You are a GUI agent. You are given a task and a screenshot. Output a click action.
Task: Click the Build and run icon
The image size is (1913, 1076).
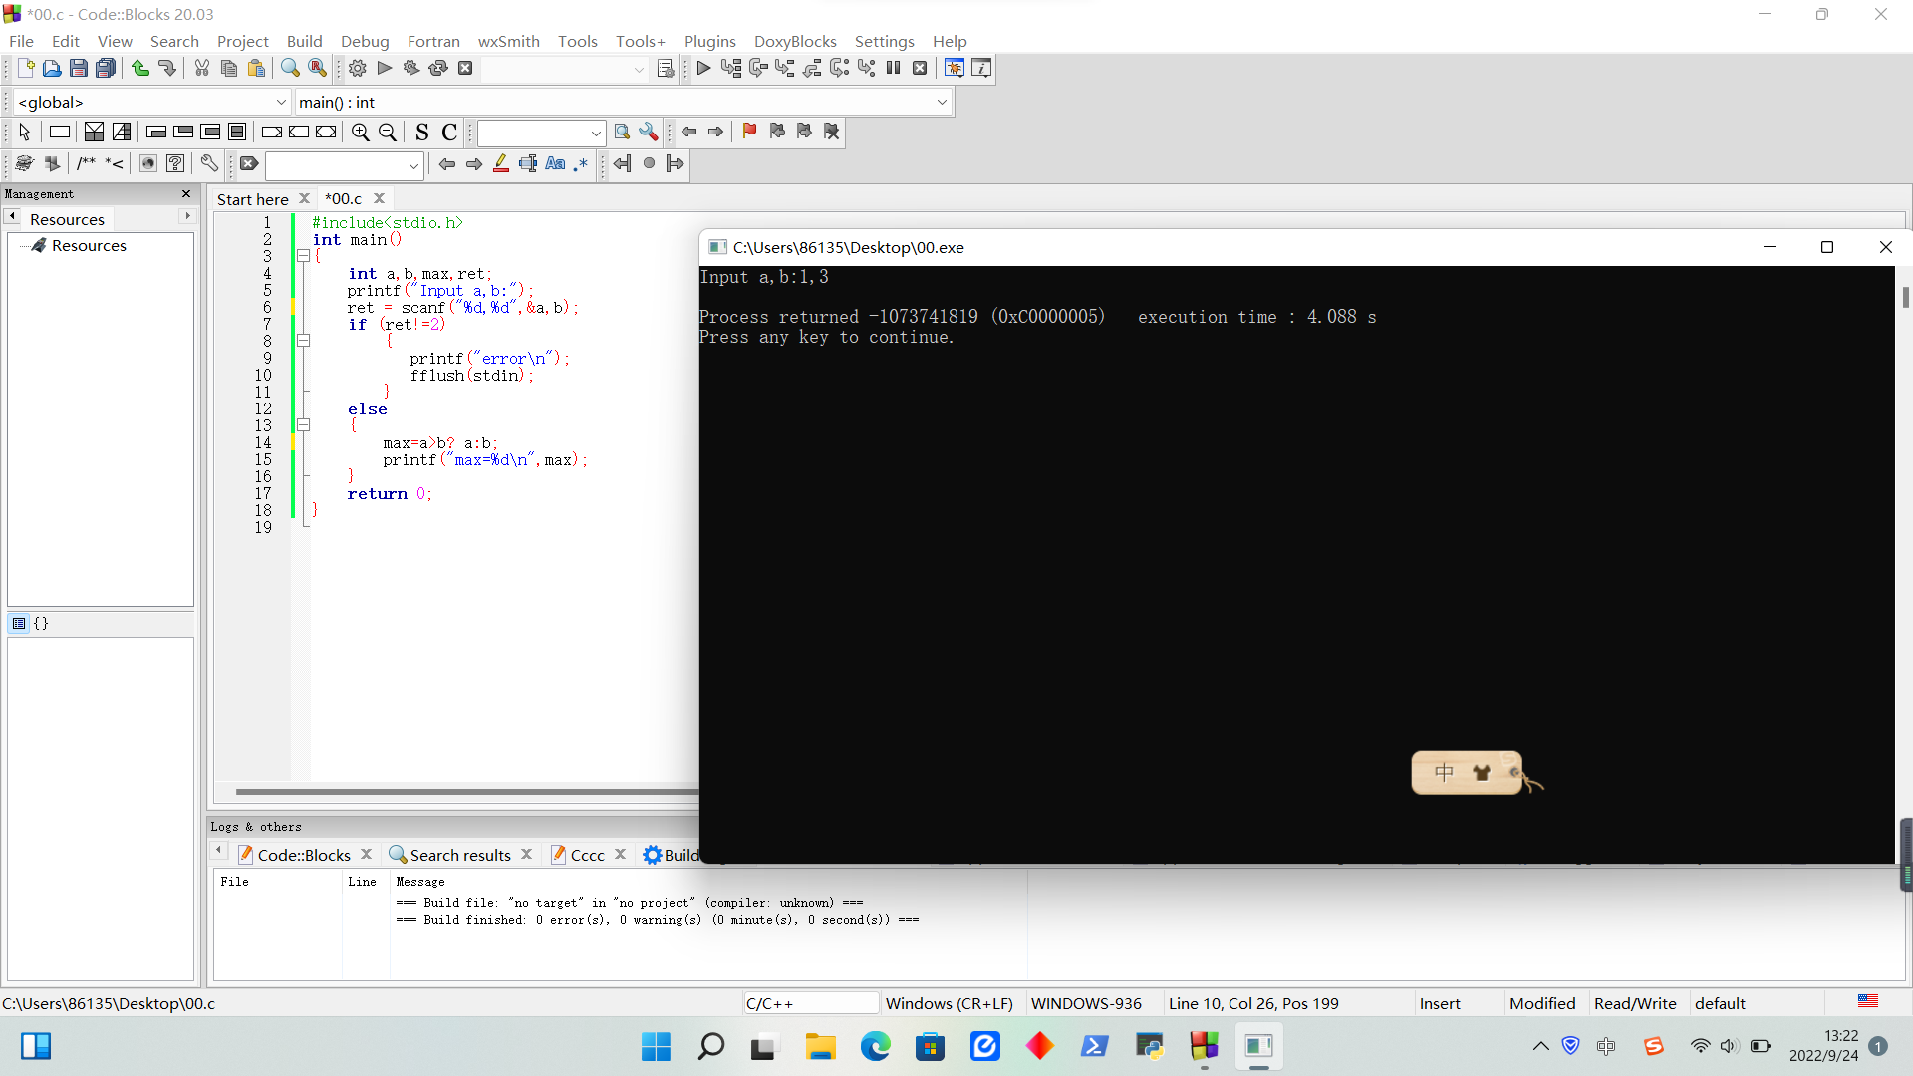click(411, 69)
